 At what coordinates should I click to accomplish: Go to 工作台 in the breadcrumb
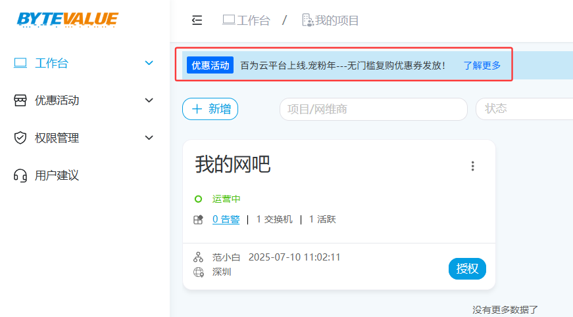[x=247, y=20]
